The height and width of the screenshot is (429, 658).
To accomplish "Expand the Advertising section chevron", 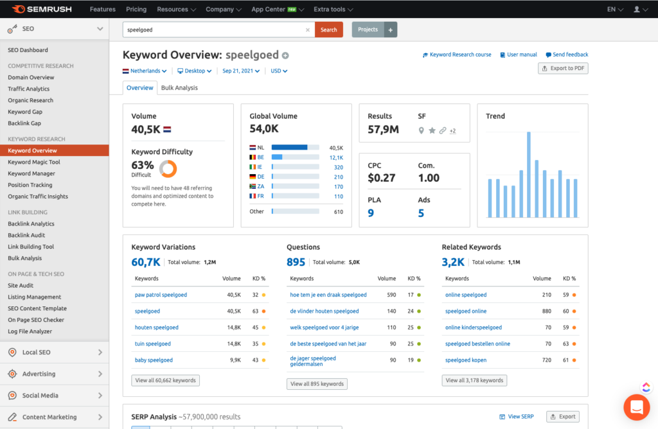I will (100, 374).
